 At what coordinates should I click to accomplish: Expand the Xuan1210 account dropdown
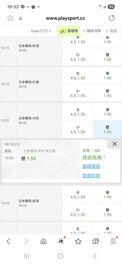coord(41,31)
